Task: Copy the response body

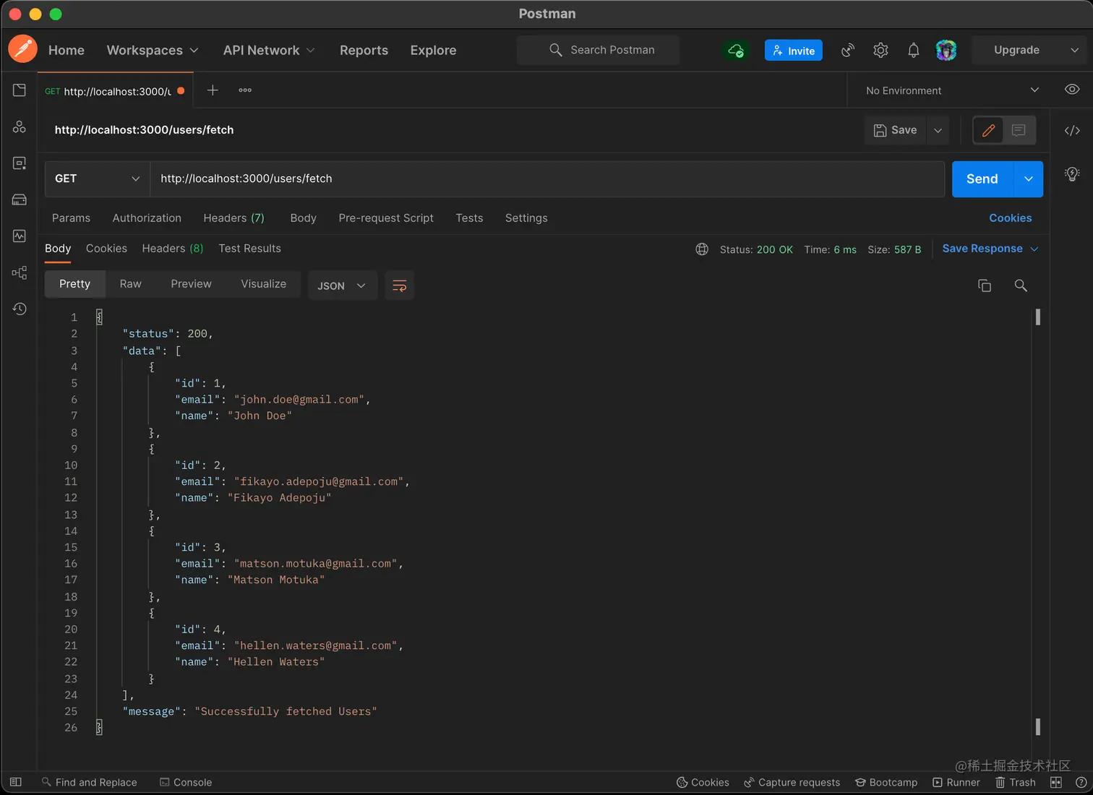Action: coord(984,285)
